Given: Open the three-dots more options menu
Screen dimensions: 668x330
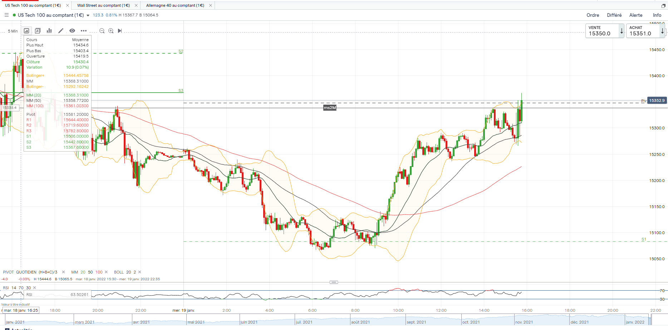Looking at the screenshot, I should pyautogui.click(x=84, y=31).
